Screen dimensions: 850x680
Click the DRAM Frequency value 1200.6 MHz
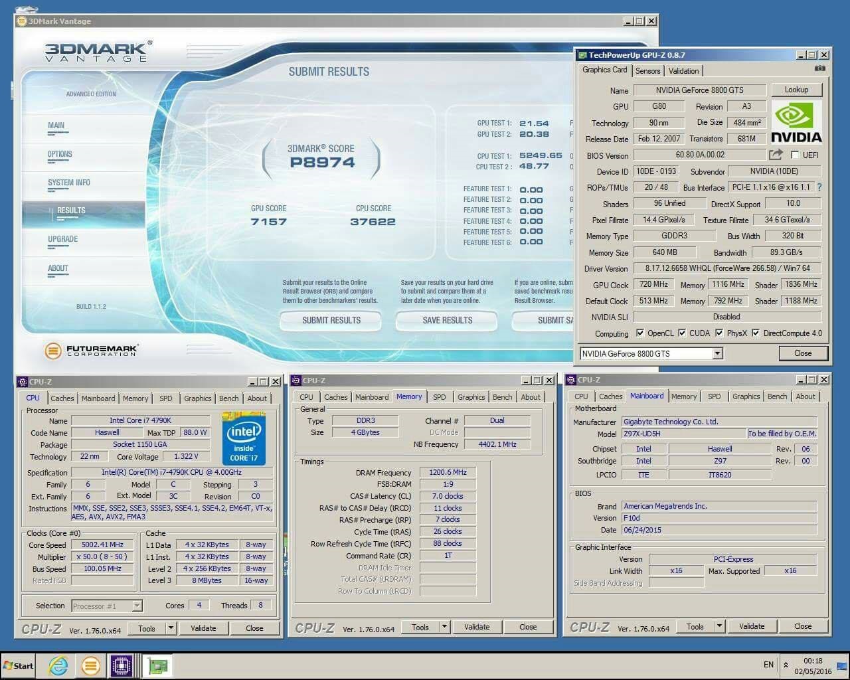coord(448,473)
